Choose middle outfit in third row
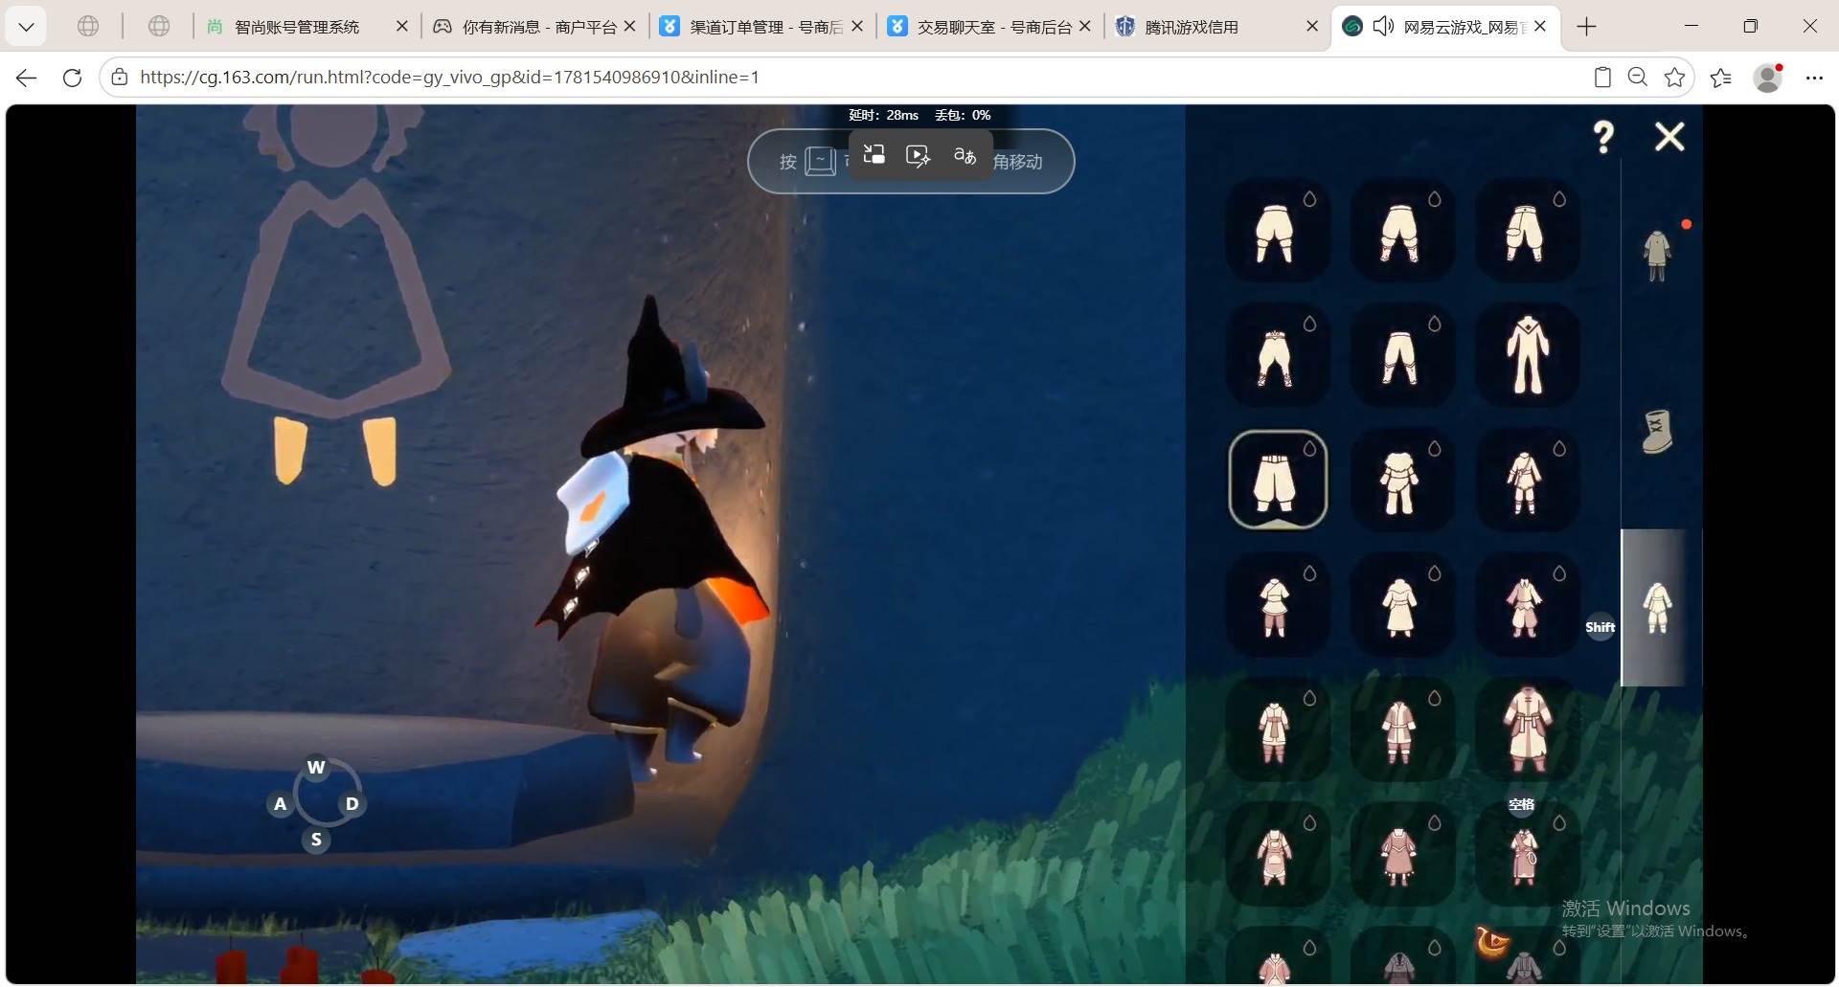The image size is (1839, 987). pos(1401,480)
